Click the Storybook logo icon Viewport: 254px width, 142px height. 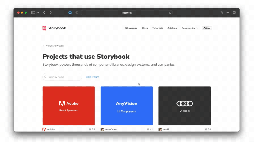[44, 28]
